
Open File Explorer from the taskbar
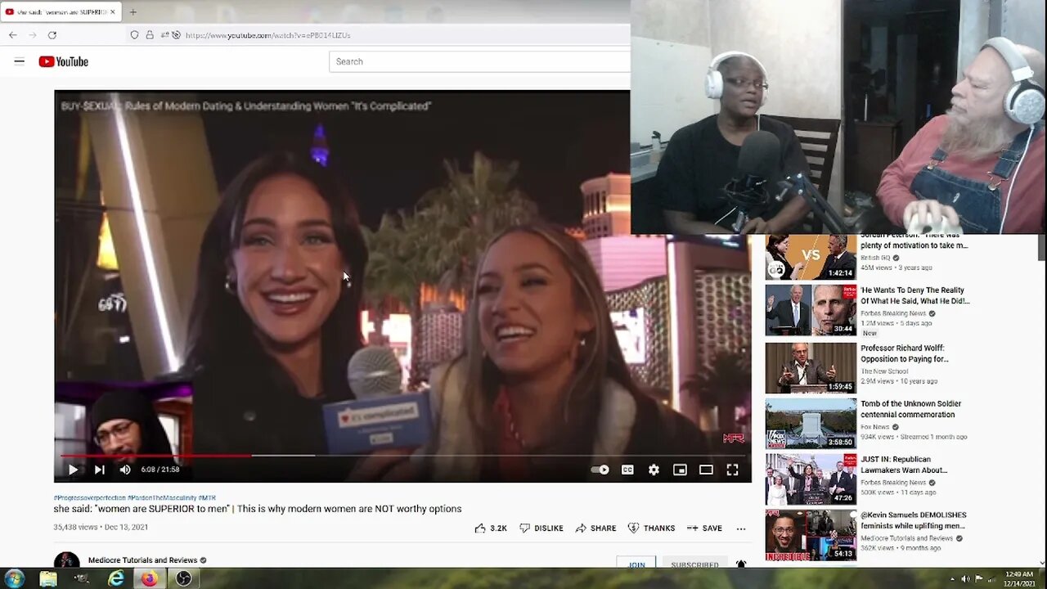[x=48, y=579]
